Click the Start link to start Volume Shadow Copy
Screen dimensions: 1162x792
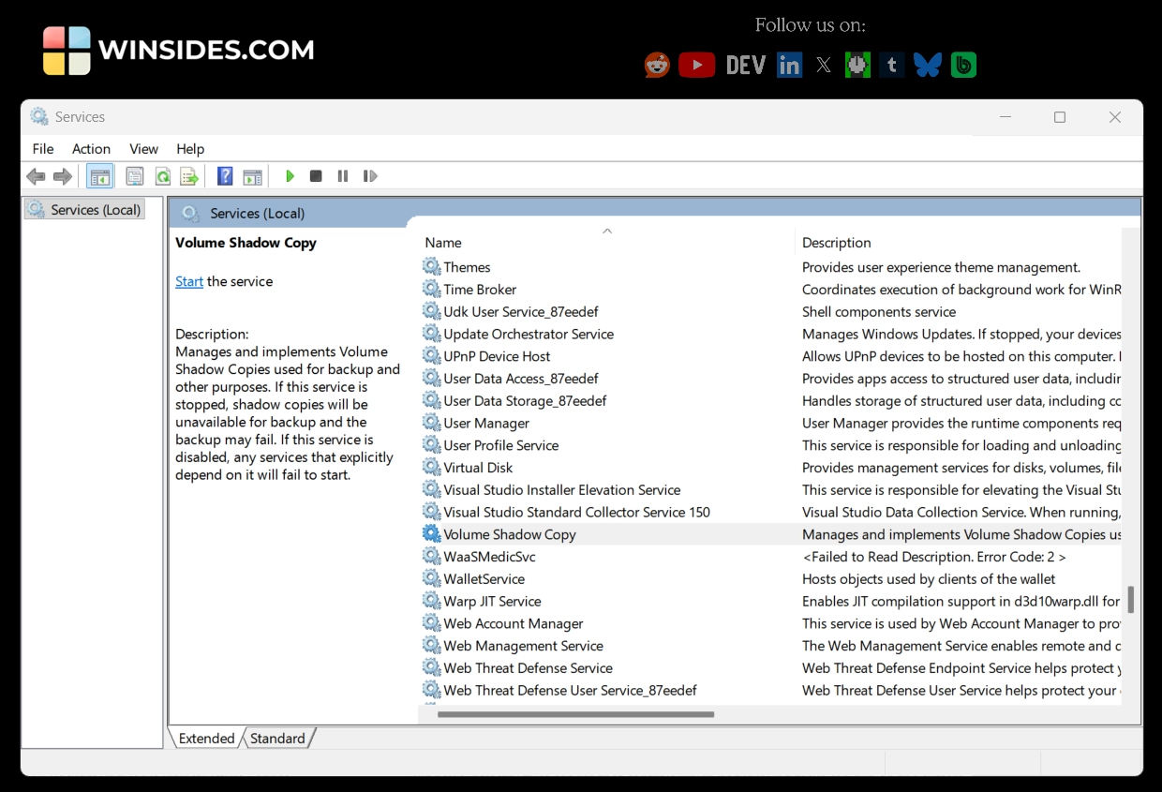coord(188,281)
